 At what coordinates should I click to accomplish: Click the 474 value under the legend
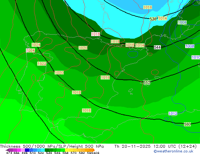tap(9, 153)
